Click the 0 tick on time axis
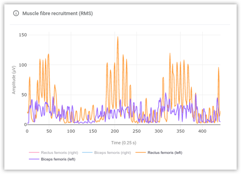 (x=27, y=131)
